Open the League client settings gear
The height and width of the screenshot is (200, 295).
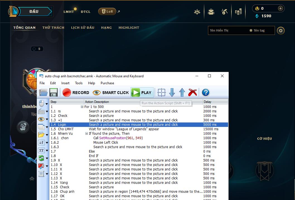pos(281,31)
